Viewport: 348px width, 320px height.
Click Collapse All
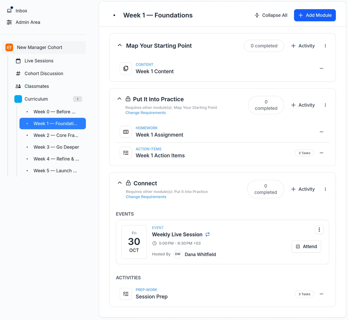pyautogui.click(x=271, y=15)
